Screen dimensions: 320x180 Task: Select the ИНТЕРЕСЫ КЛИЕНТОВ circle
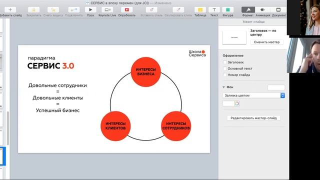tap(115, 126)
